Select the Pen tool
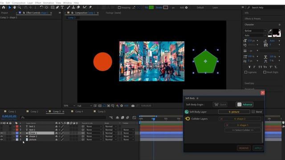 pyautogui.click(x=57, y=8)
